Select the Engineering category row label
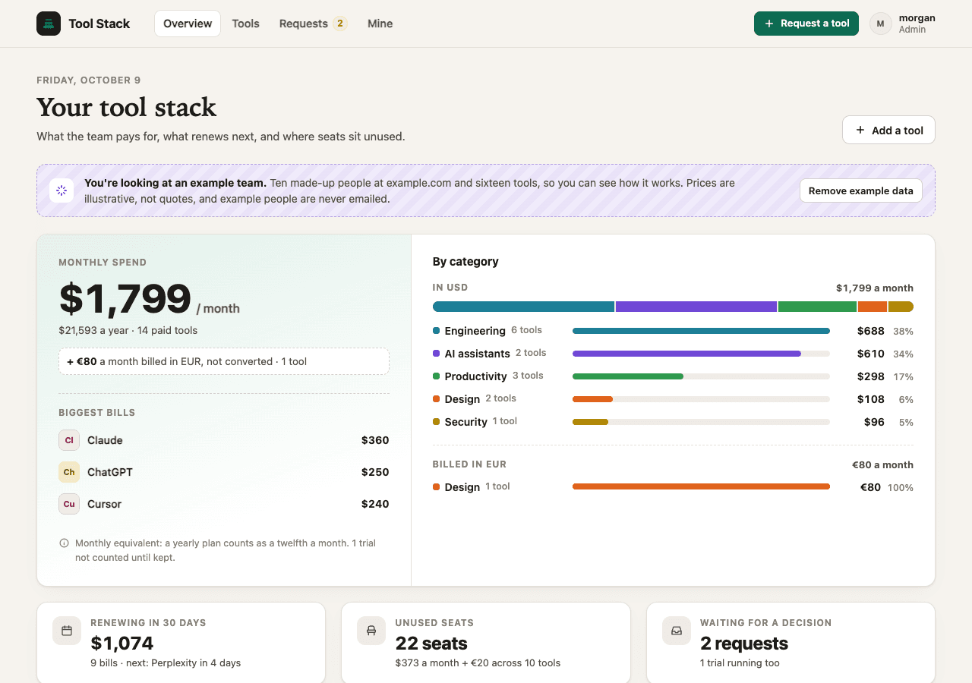972x683 pixels. click(475, 331)
